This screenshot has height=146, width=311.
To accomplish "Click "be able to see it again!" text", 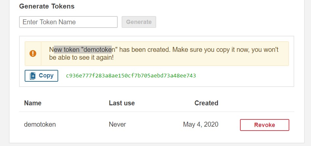I will coord(81,58).
